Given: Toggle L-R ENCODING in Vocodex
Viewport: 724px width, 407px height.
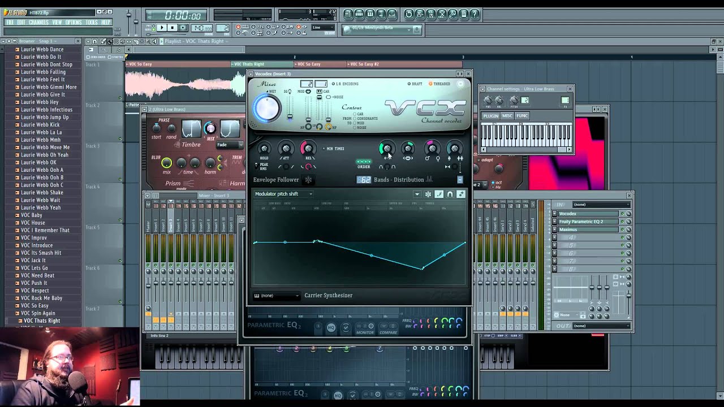Looking at the screenshot, I should click(345, 84).
